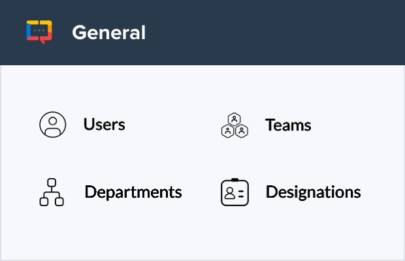405x261 pixels.
Task: Click the dark header bar
Action: pyautogui.click(x=274, y=32)
